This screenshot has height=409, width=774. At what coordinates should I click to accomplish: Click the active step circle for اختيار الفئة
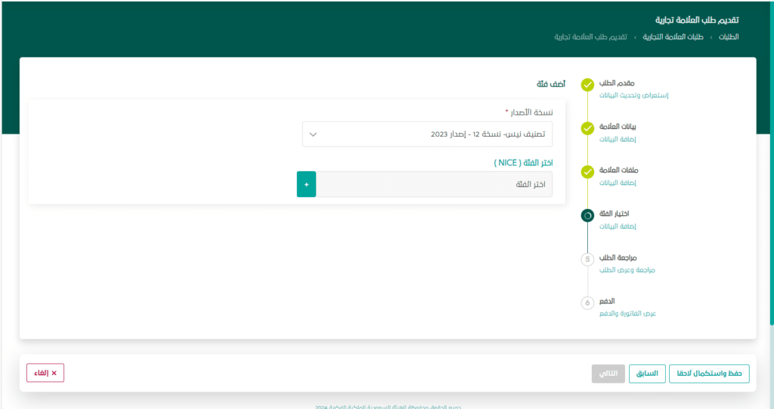[x=587, y=216]
